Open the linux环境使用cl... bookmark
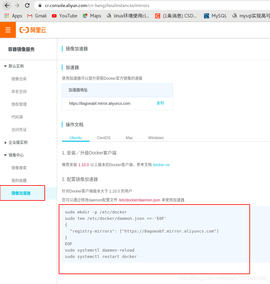This screenshot has height=284, width=270. [x=128, y=16]
